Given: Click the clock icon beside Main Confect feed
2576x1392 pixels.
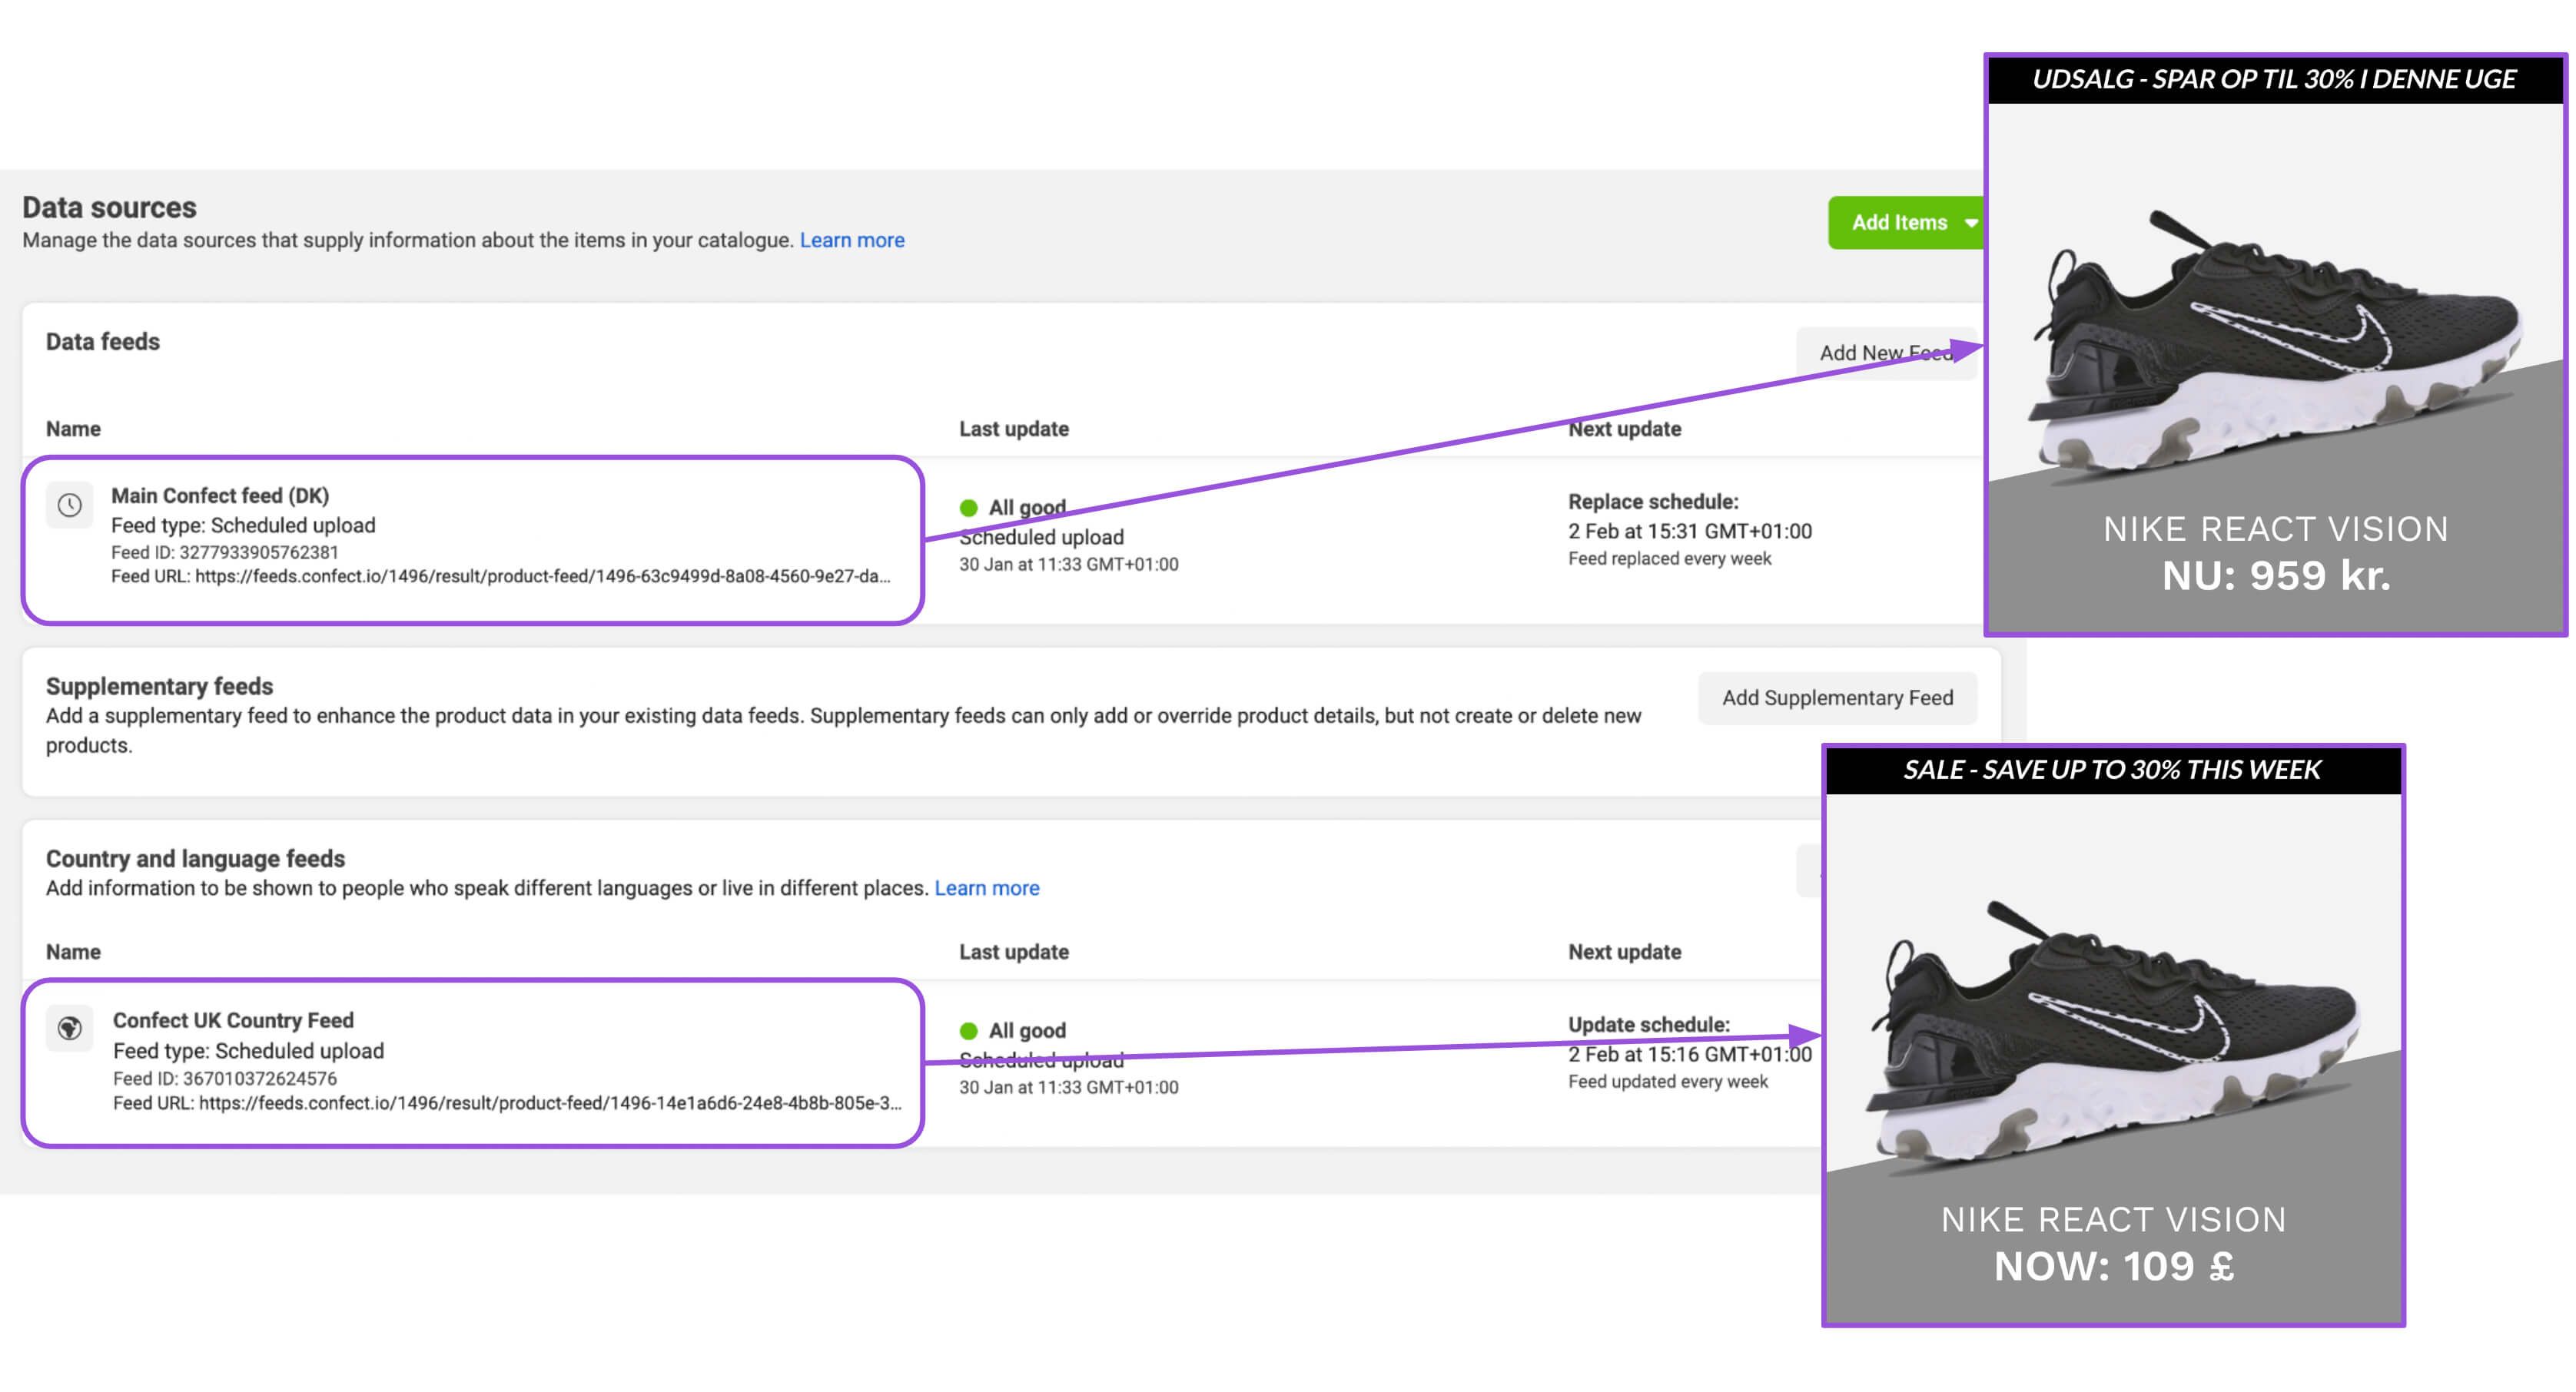Looking at the screenshot, I should pyautogui.click(x=69, y=505).
